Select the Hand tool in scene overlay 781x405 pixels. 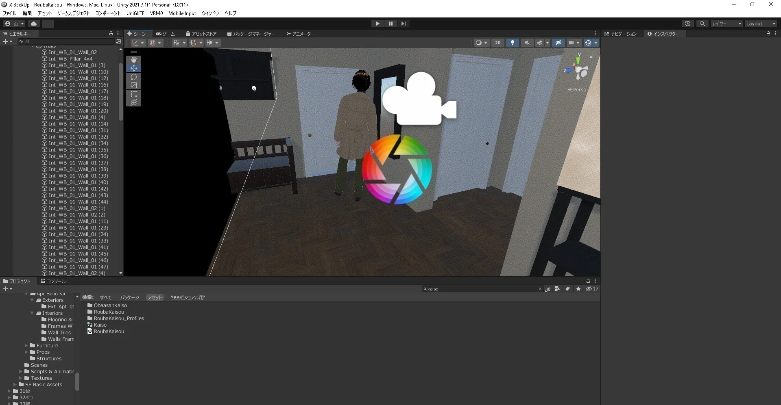click(133, 60)
